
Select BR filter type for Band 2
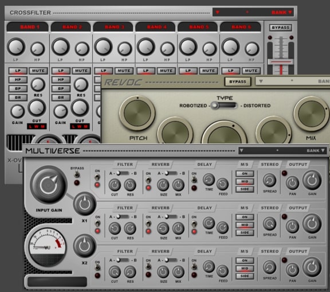[x=61, y=98]
